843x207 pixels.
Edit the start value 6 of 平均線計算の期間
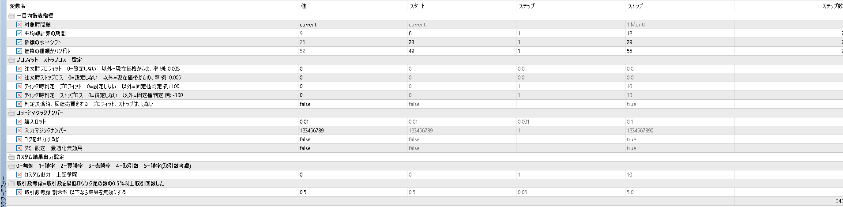461,34
